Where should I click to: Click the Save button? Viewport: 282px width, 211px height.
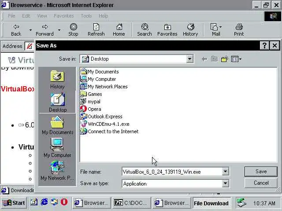pyautogui.click(x=261, y=171)
